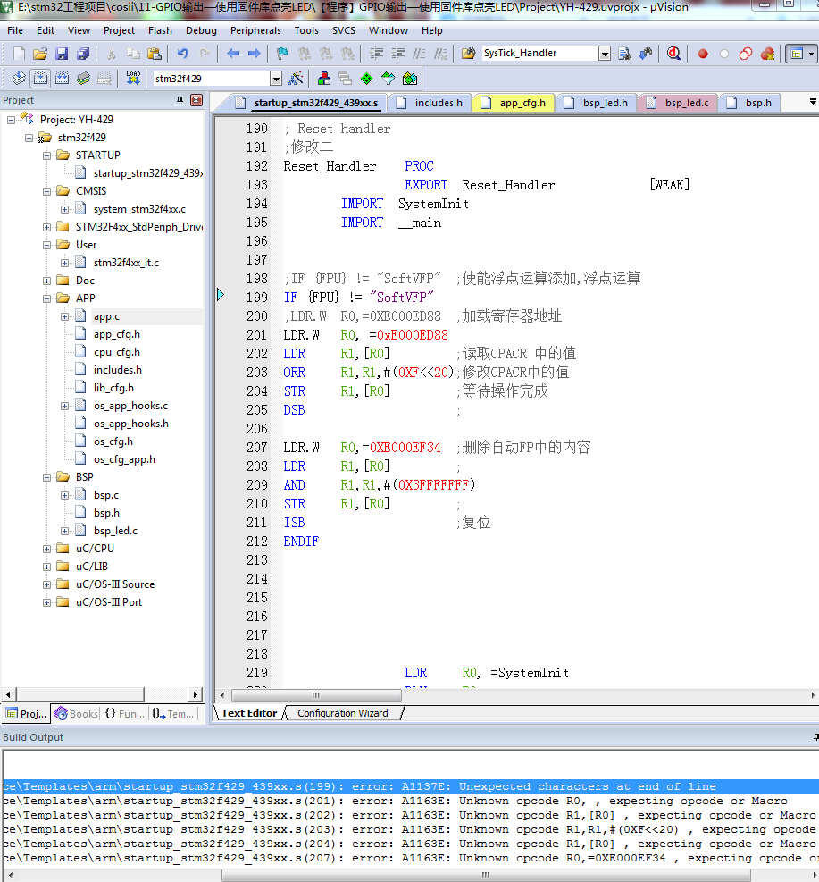This screenshot has width=819, height=882.
Task: Switch to the bsp_led.c tab
Action: pos(686,103)
